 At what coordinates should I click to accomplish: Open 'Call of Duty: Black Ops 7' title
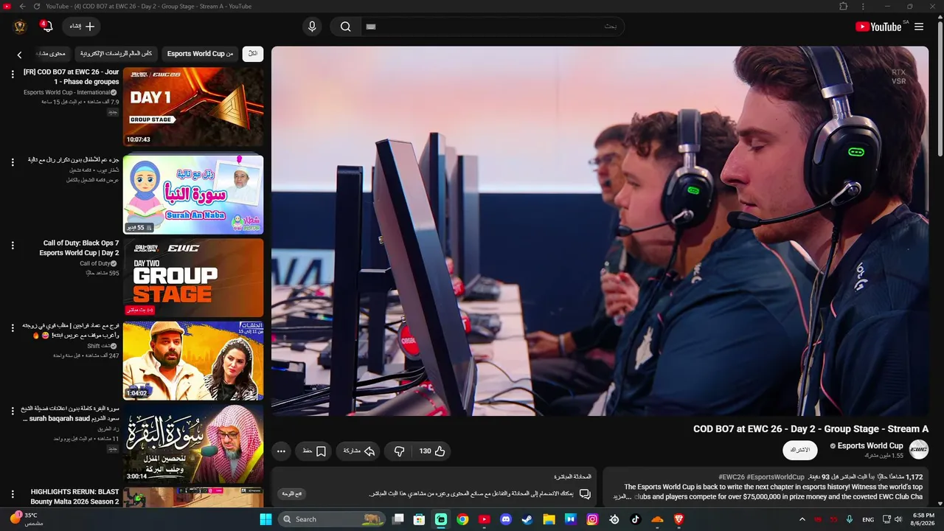tap(79, 248)
